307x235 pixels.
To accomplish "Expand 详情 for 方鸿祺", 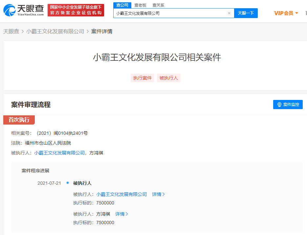I will coord(121,214).
